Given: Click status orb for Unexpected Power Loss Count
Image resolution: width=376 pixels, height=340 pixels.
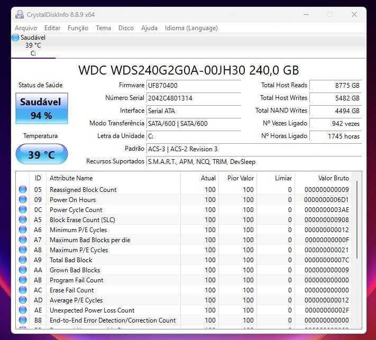Looking at the screenshot, I should click(x=23, y=310).
